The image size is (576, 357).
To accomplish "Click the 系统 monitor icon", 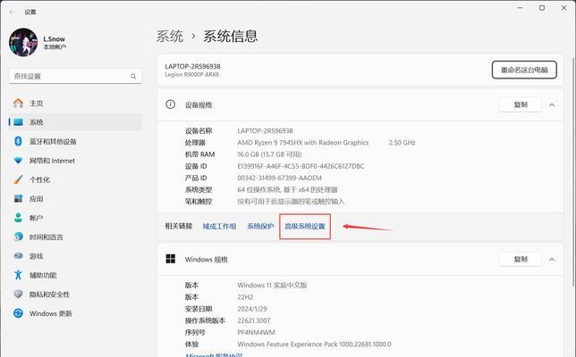I will 18,122.
